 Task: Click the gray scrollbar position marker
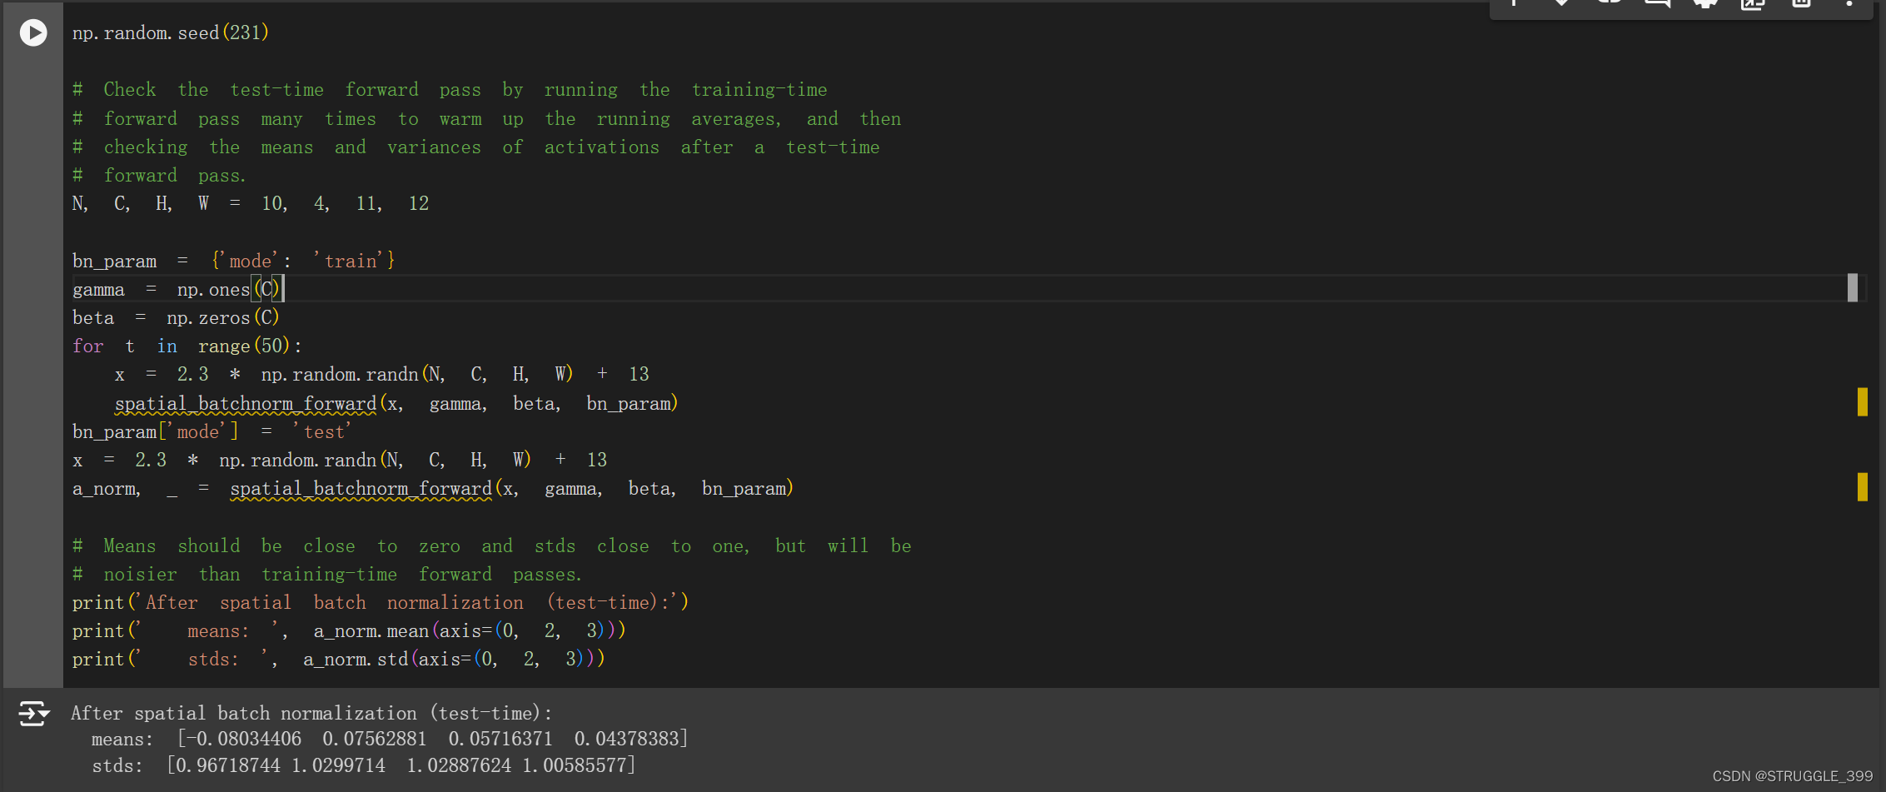tap(1853, 287)
